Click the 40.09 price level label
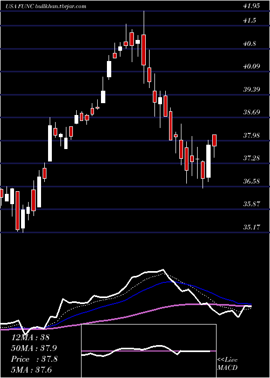 252,66
